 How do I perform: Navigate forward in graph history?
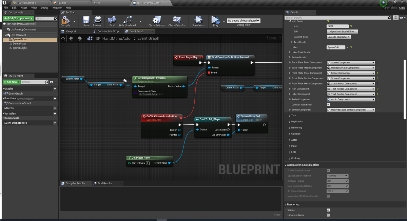80,38
